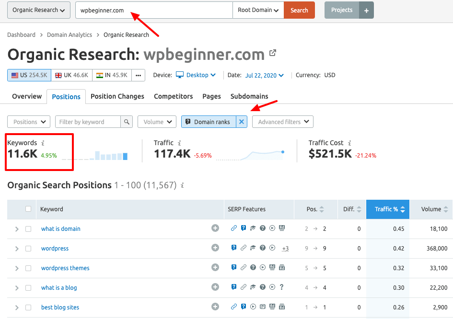Click the magnifier icon in keyword filter
The width and height of the screenshot is (453, 319).
pos(127,122)
